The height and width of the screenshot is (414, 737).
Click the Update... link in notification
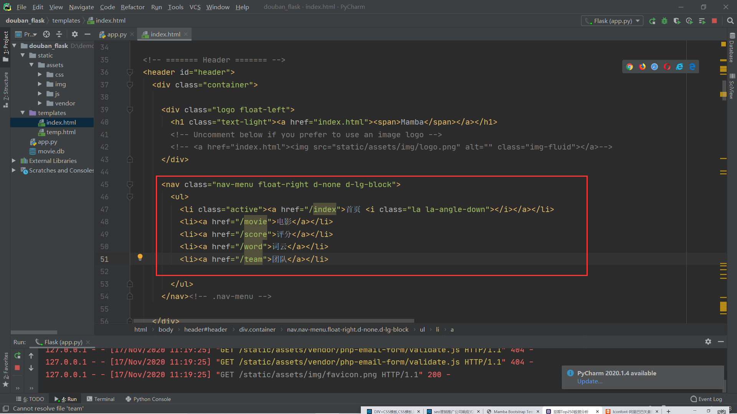point(590,381)
